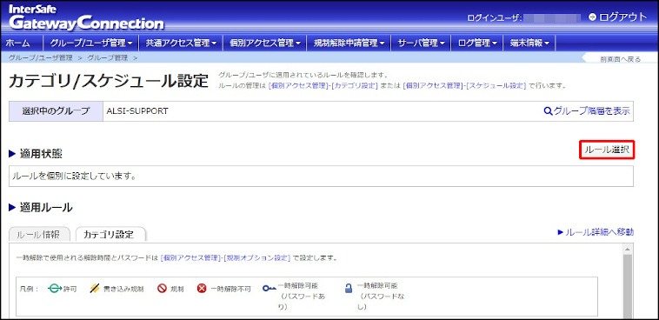Viewport: 659px width, 320px height.
Task: Click the triangle marker beside 適用状態
Action: 12,154
